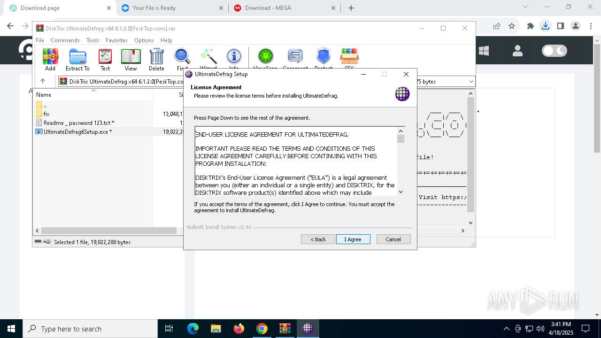Image resolution: width=601 pixels, height=338 pixels.
Task: Open File Explorer from taskbar
Action: pos(216,329)
